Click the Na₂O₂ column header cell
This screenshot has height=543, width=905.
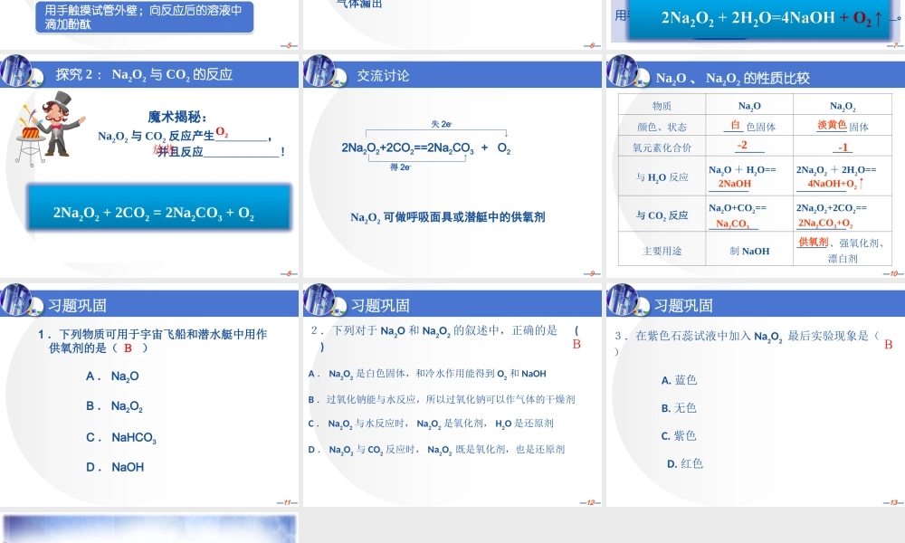click(843, 106)
